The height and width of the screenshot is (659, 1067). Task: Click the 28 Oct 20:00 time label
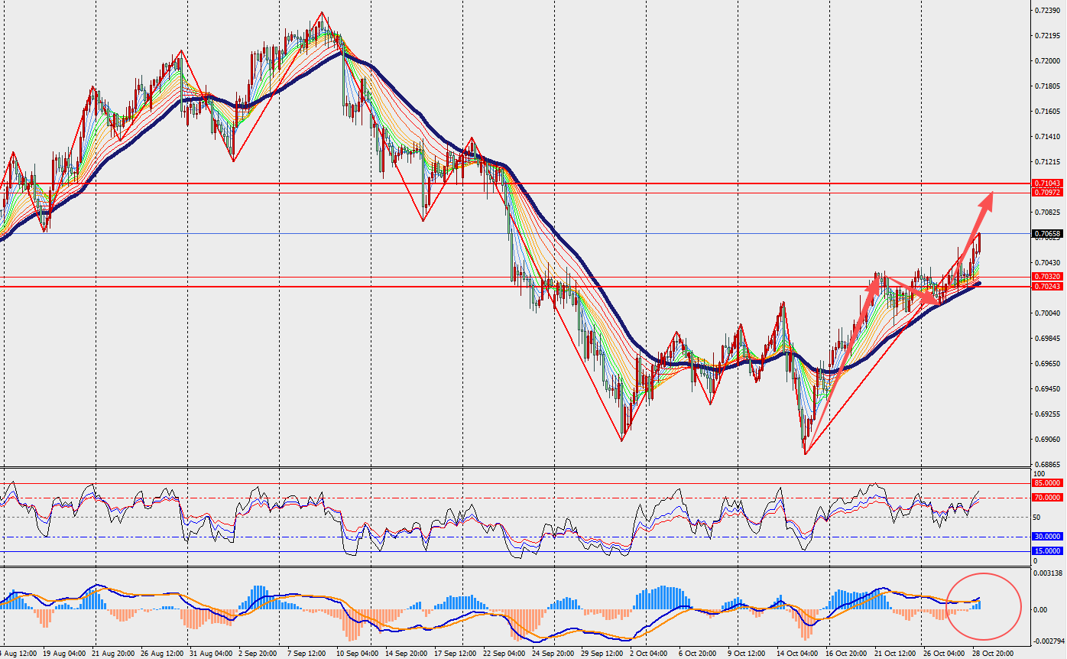pos(993,654)
